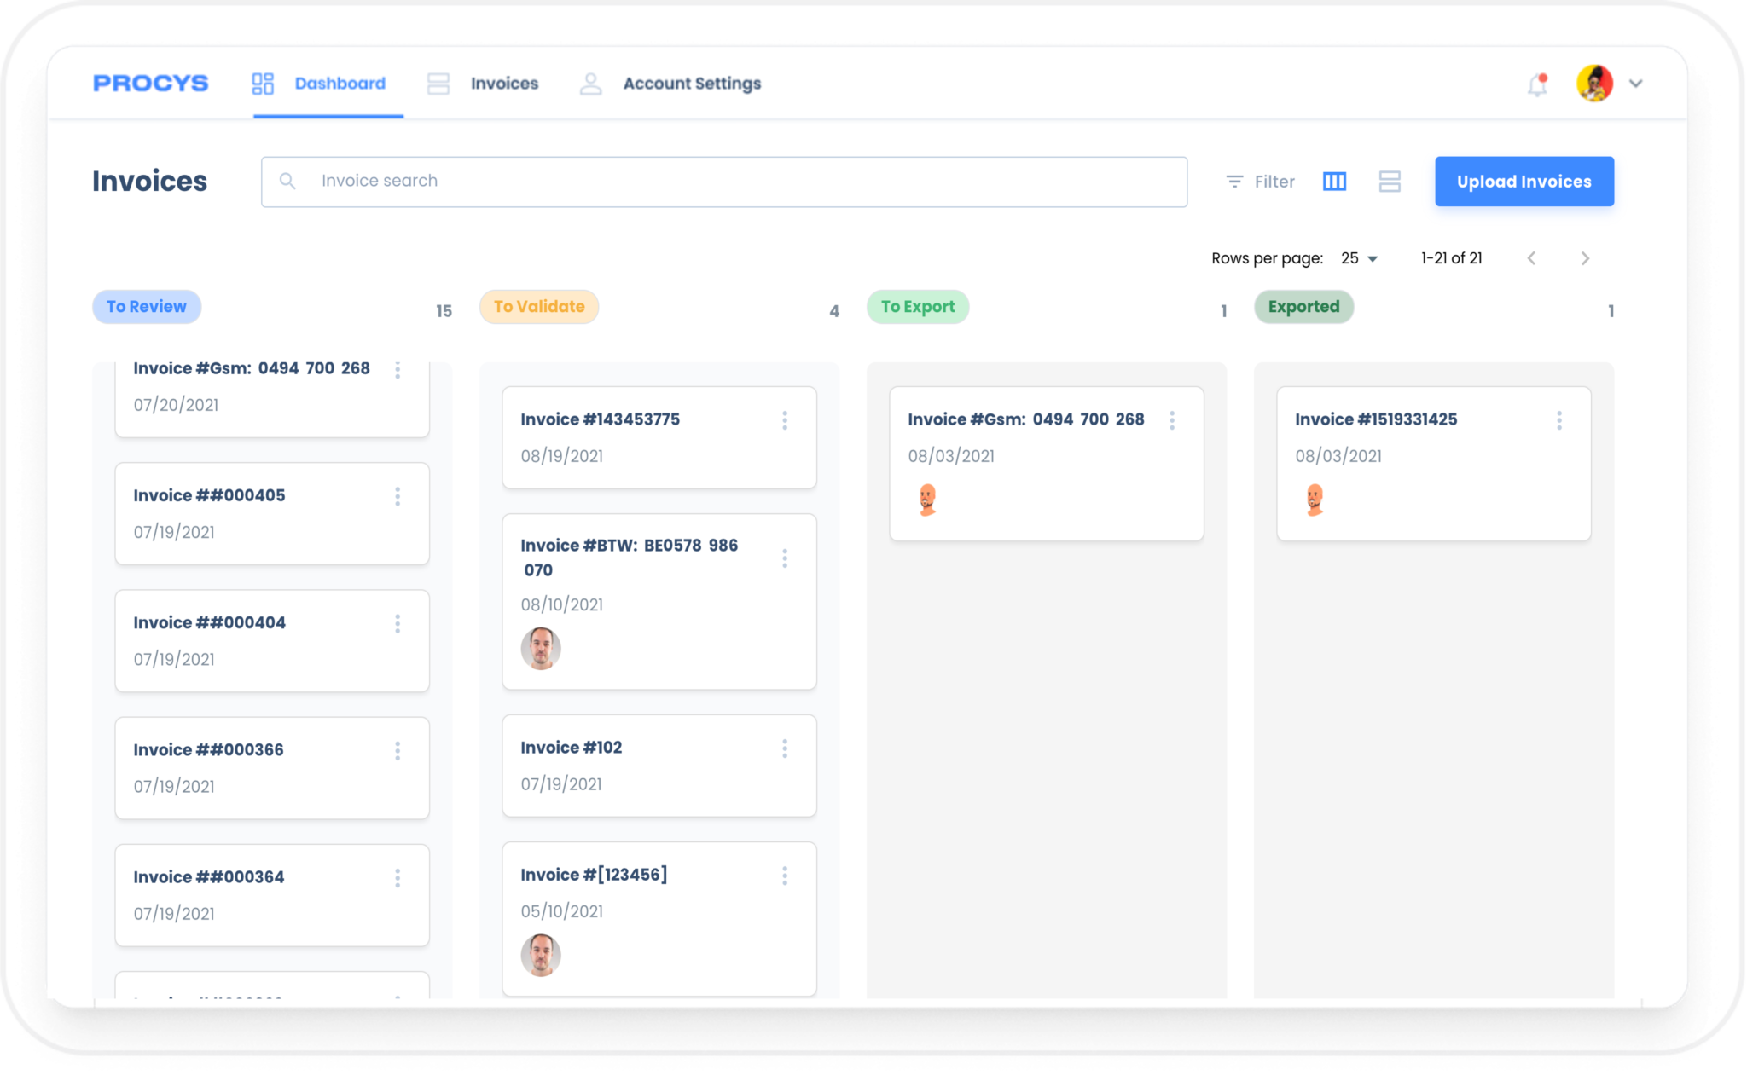Click the To Export status label
1747x1075 pixels.
click(x=918, y=307)
